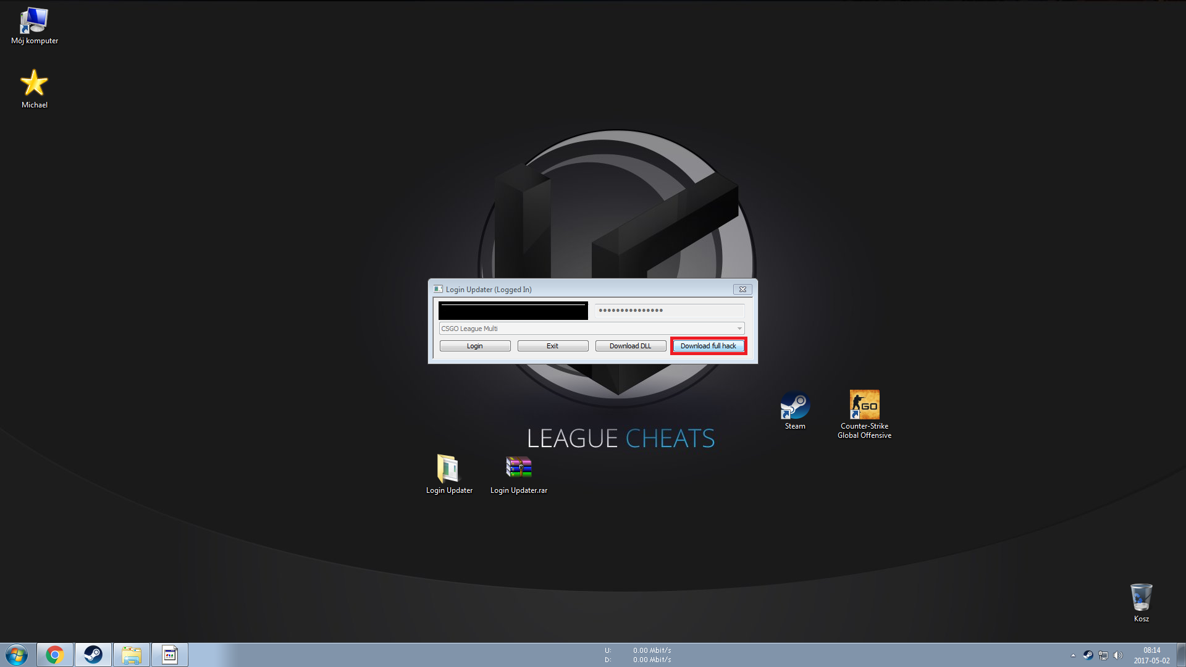Switch to Login Updater taskbar item

(170, 655)
